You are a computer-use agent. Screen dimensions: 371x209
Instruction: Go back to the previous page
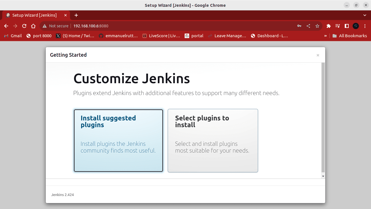point(6,26)
